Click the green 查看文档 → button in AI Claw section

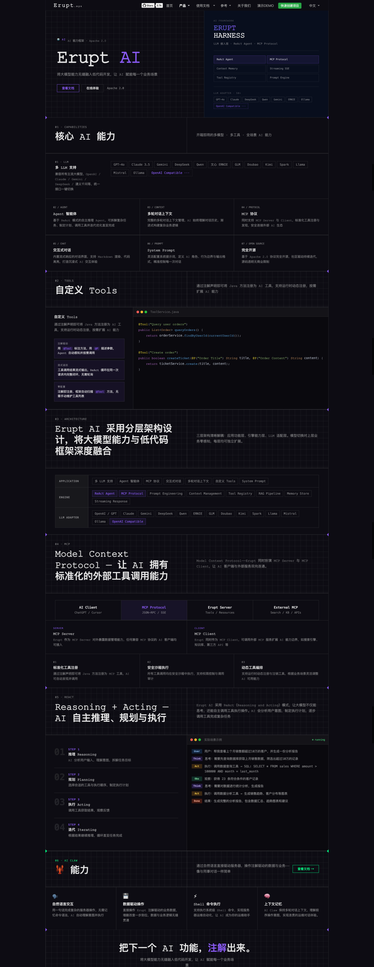305,869
